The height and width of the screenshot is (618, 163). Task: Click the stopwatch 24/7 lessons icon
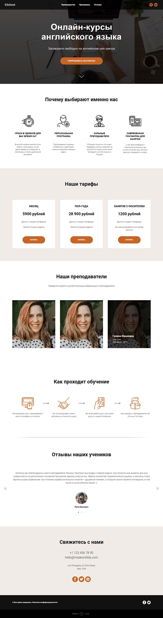point(28,121)
